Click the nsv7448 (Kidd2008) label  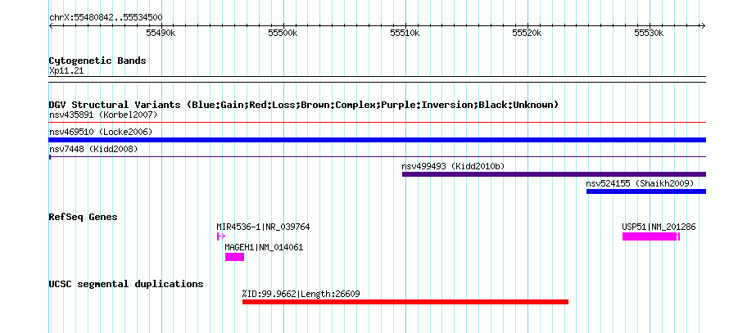(93, 149)
